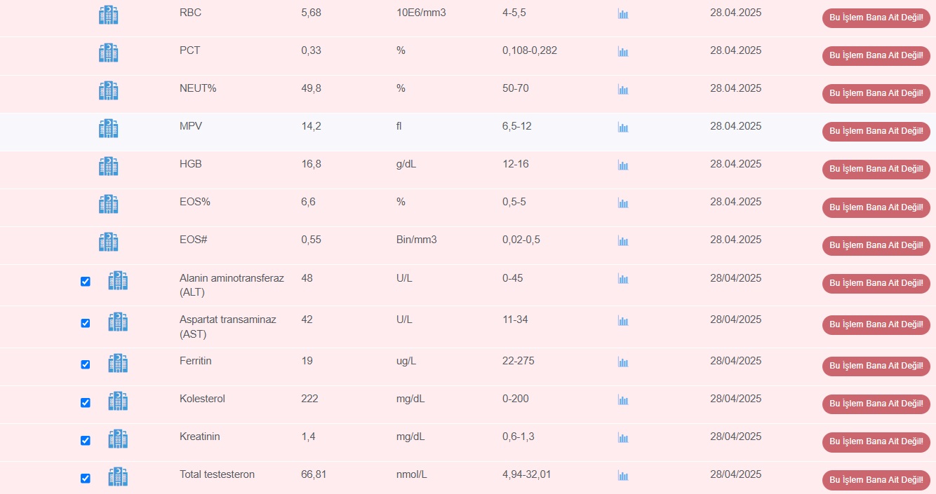Flag AST result with 'Bana Ait Değil' button
The height and width of the screenshot is (494, 936).
(876, 324)
